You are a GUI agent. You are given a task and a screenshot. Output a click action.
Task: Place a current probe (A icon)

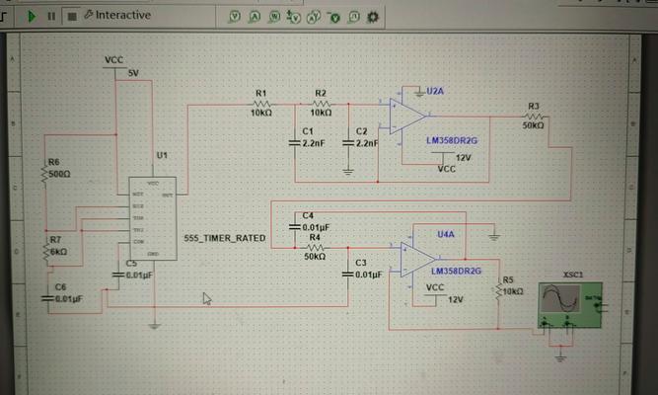255,17
